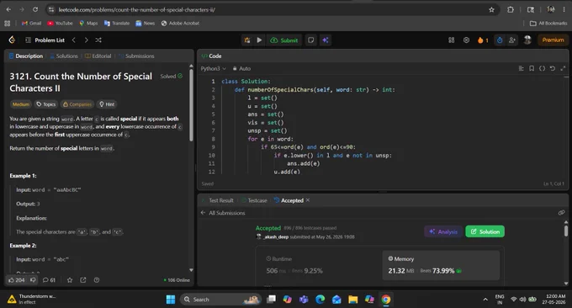Open the Python3 language dropdown
The height and width of the screenshot is (308, 572).
[x=214, y=69]
